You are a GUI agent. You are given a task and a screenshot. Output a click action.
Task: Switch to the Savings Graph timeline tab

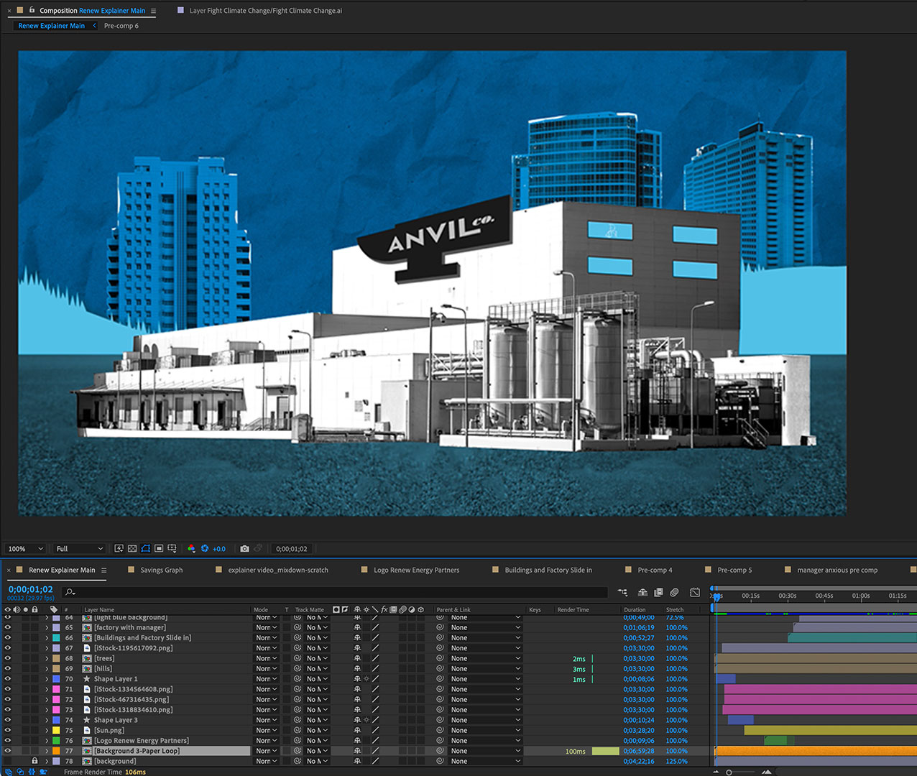click(162, 570)
